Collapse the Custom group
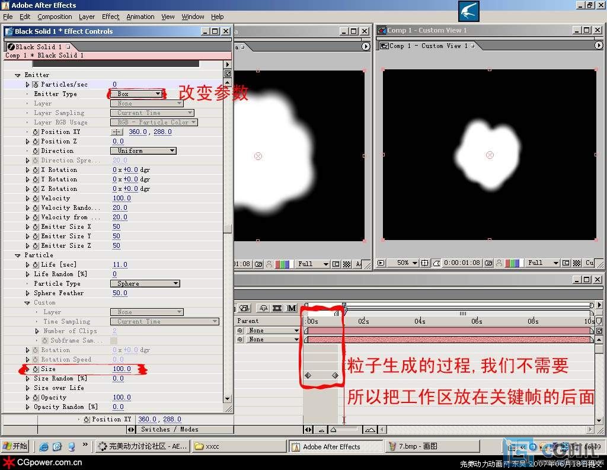This screenshot has width=607, height=470. click(27, 303)
